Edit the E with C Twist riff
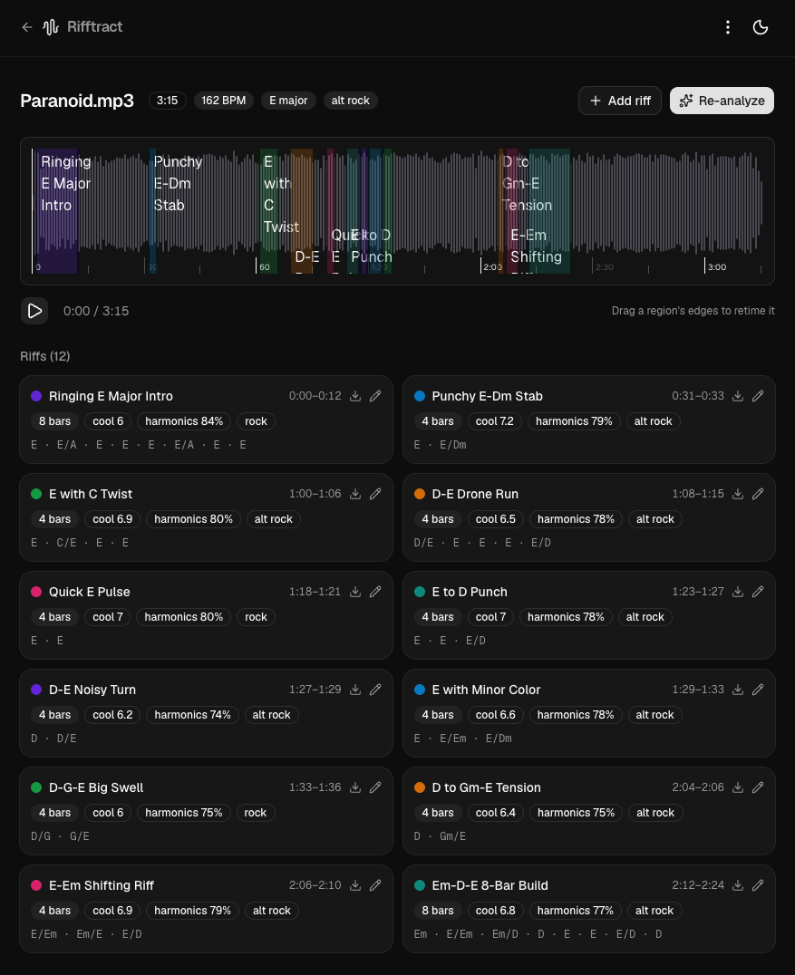 pyautogui.click(x=375, y=494)
